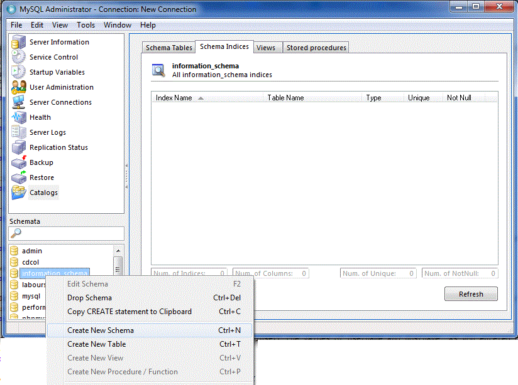518x385 pixels.
Task: Click schemata list scroll-up arrow
Action: [x=118, y=251]
